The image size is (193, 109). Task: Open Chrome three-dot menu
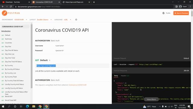(x=190, y=7)
